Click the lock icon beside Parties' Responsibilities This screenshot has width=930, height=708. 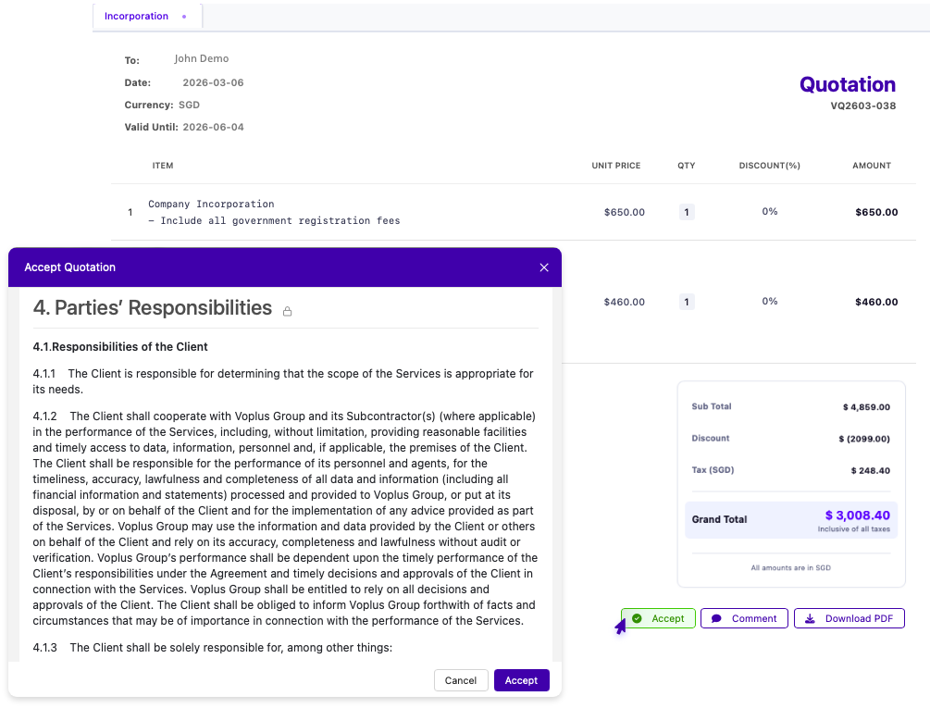pyautogui.click(x=287, y=311)
